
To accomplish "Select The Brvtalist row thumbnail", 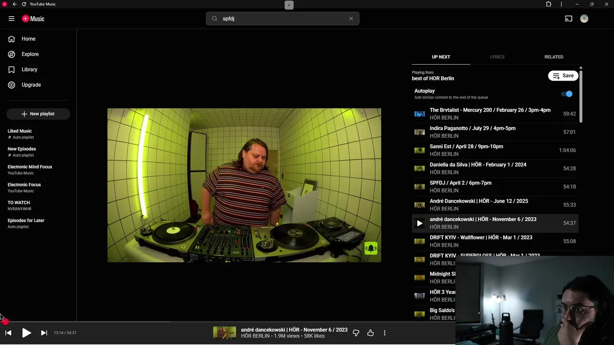I will tap(420, 114).
